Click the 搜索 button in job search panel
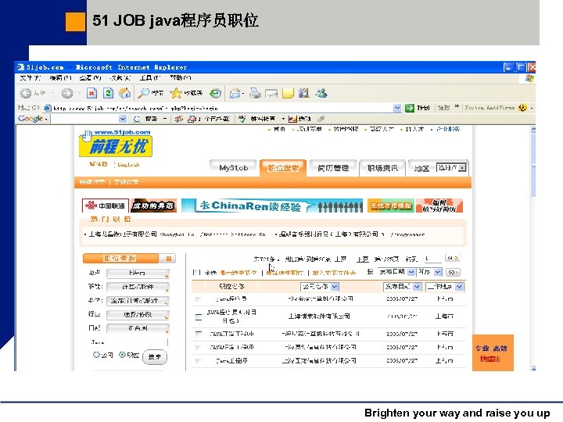 point(155,356)
